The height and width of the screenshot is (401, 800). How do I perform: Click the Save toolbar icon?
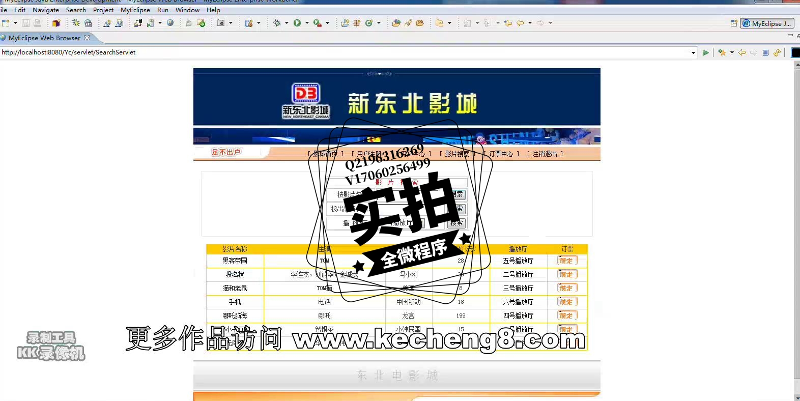coord(25,23)
